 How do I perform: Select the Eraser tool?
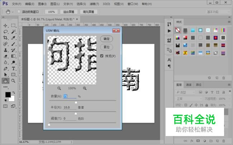point(5,56)
